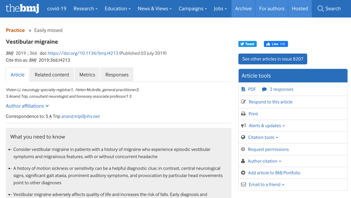Click the search magnifier icon
This screenshot has height=198, width=351.
click(x=320, y=9)
